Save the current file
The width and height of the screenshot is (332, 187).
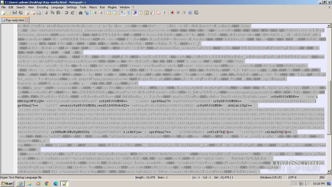(15, 13)
